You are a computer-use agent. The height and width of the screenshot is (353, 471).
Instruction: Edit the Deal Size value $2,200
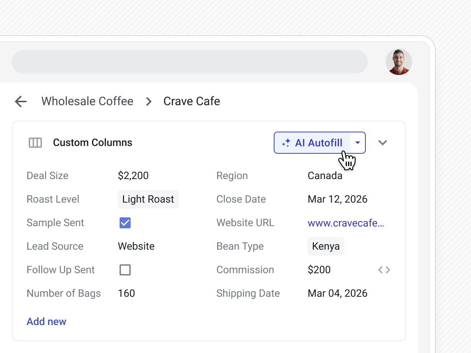point(133,176)
